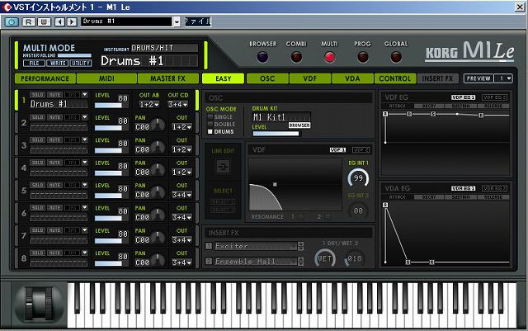
Task: Click the drum kit BROWSER button
Action: (299, 125)
